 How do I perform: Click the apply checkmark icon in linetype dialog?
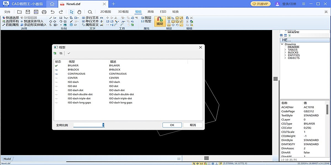[69, 53]
